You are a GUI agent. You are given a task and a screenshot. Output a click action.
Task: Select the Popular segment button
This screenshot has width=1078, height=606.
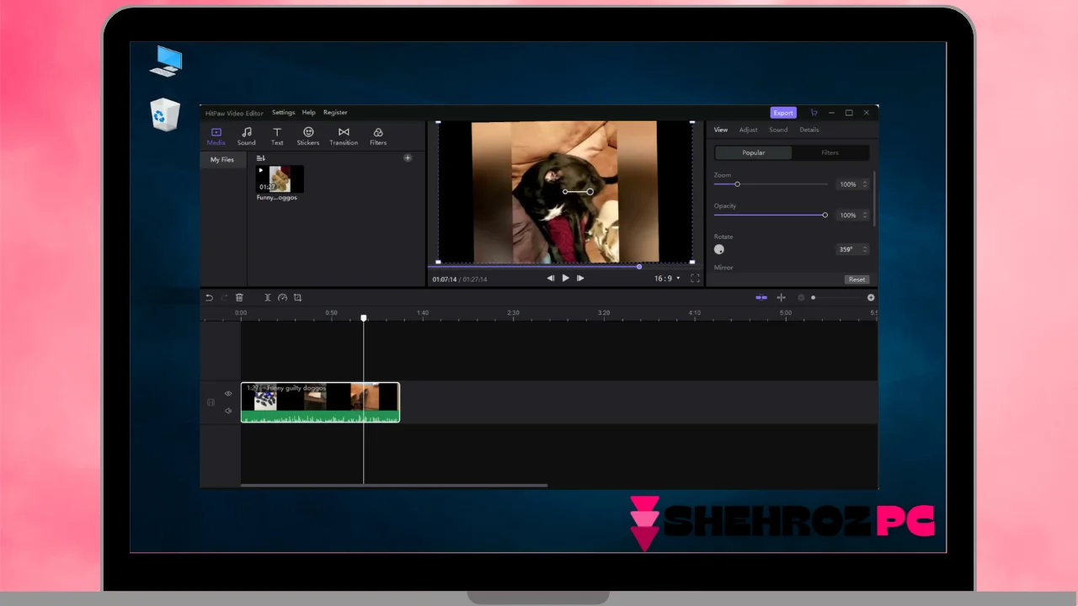pyautogui.click(x=754, y=152)
